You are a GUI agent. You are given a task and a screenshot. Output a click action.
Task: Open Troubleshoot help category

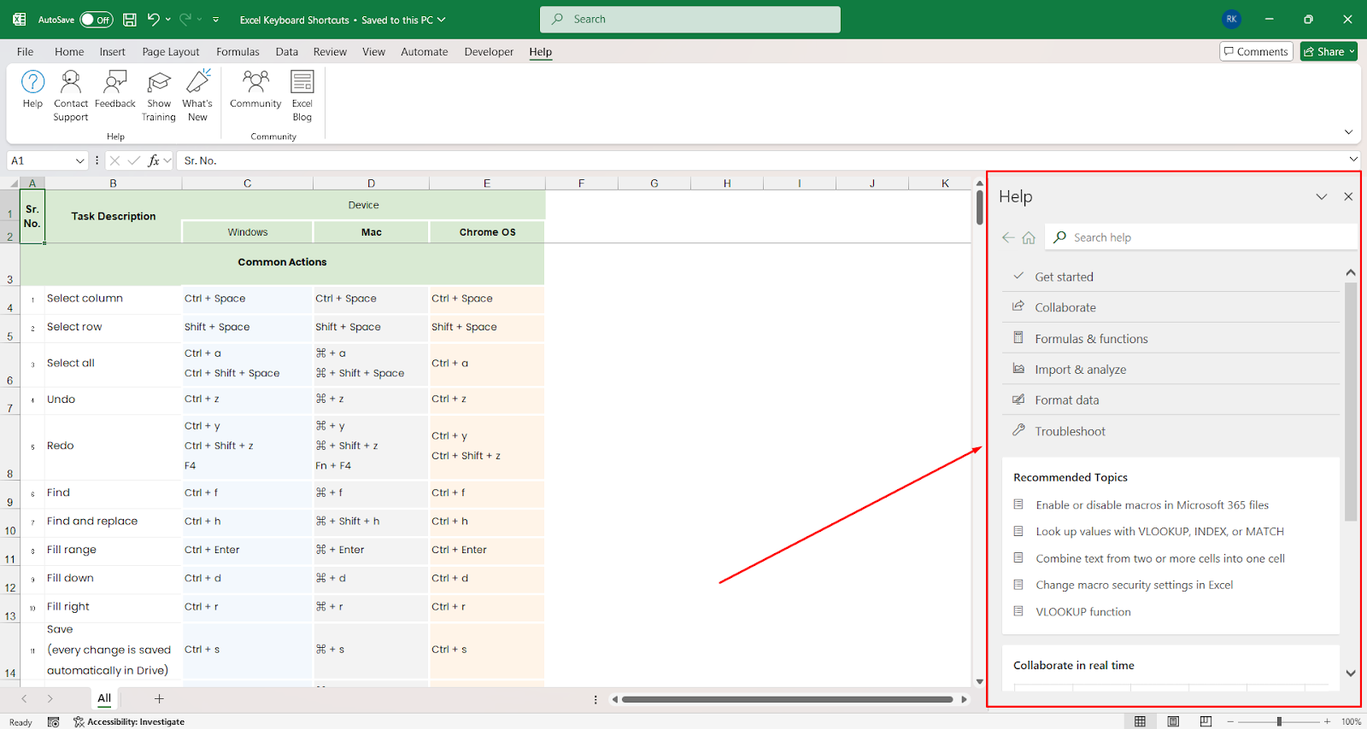tap(1170, 431)
